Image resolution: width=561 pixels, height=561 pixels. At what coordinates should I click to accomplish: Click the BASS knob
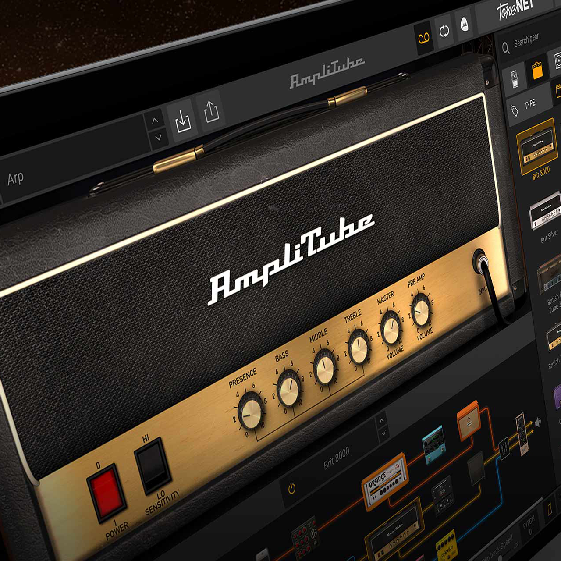coord(289,388)
